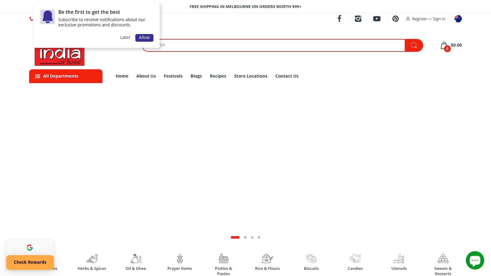The width and height of the screenshot is (491, 276).
Task: Open the Festivals menu item
Action: (173, 76)
